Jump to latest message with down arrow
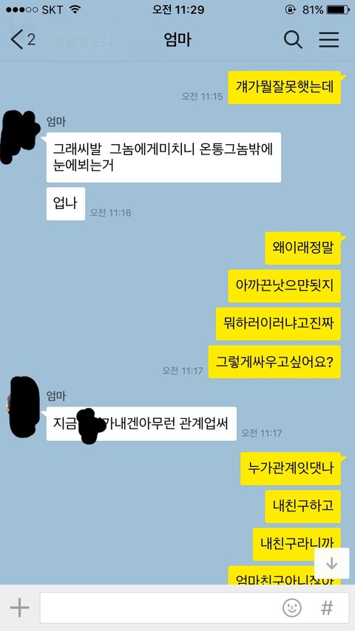This screenshot has width=355, height=631. 331,563
